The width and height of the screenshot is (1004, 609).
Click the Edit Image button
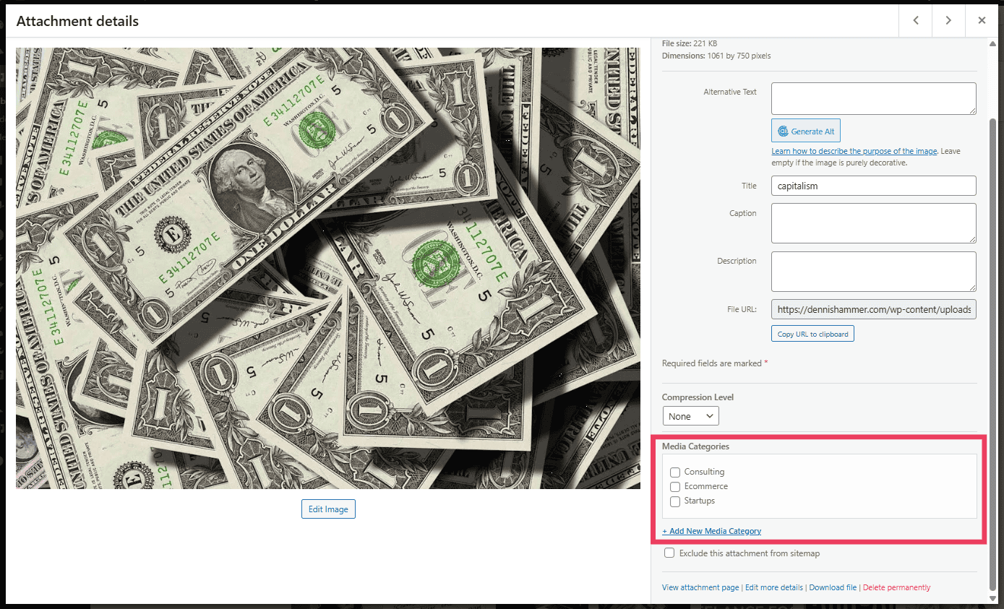pyautogui.click(x=328, y=509)
